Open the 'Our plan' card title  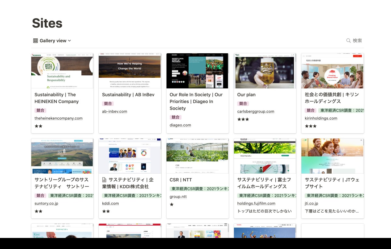(x=246, y=95)
